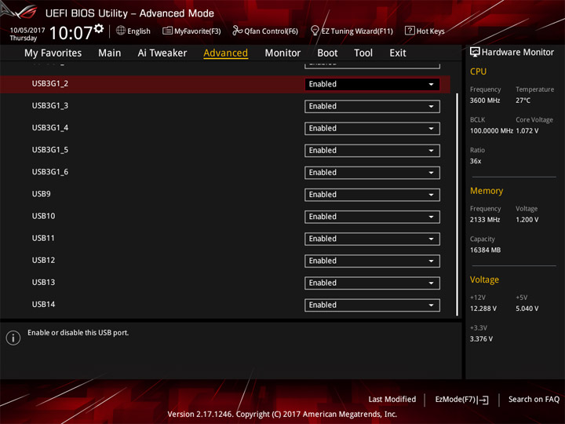Click the Qfan Control fan icon
The image size is (565, 424).
pyautogui.click(x=237, y=31)
